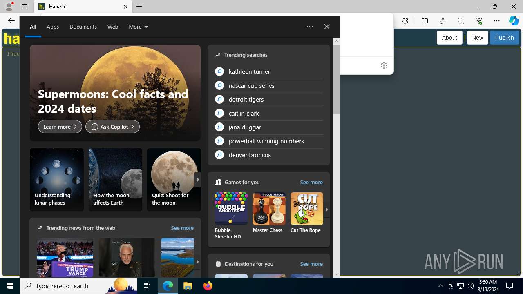The width and height of the screenshot is (523, 294).
Task: Open File Explorer from taskbar
Action: coord(188,286)
